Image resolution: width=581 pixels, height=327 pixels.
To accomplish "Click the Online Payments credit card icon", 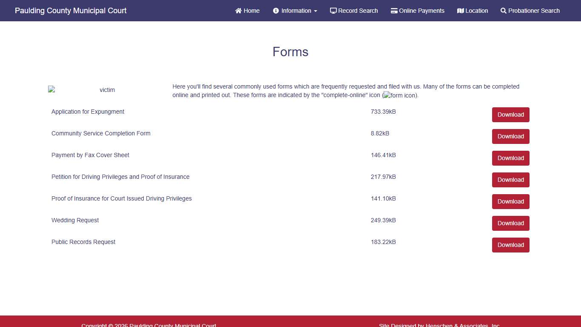I will point(394,11).
